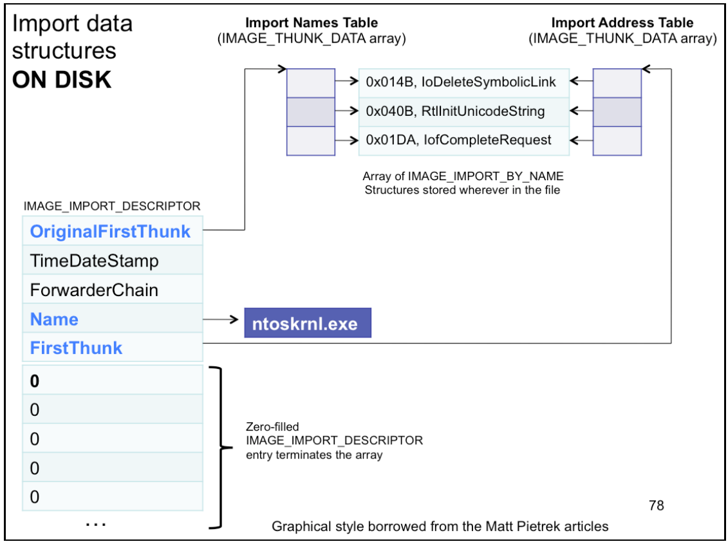
Task: Select the shaded middle Import Names Table box
Action: [310, 112]
